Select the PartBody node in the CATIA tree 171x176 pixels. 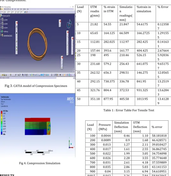(x=6, y=32)
